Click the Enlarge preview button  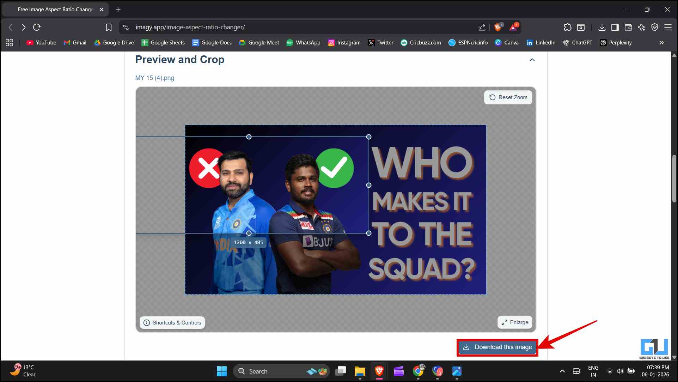[515, 322]
